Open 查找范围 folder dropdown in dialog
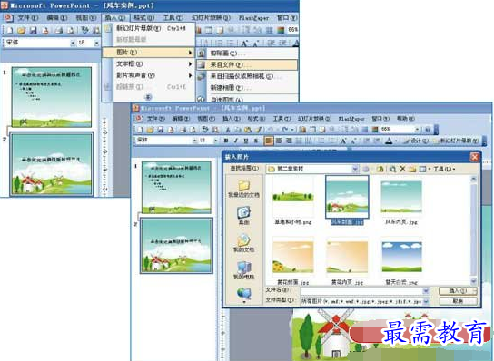 click(355, 169)
